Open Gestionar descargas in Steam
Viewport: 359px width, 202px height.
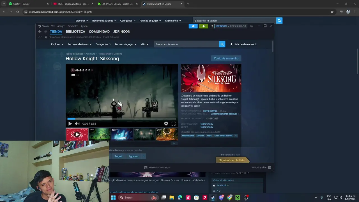click(157, 167)
